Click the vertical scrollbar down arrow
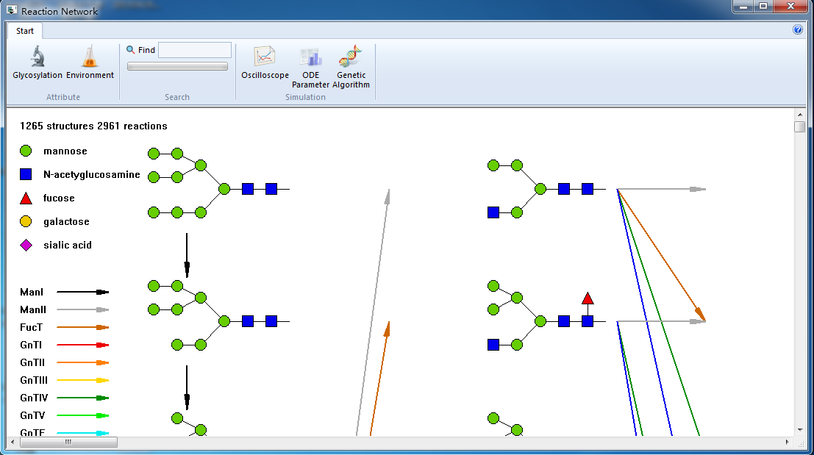The height and width of the screenshot is (455, 814). pyautogui.click(x=799, y=429)
